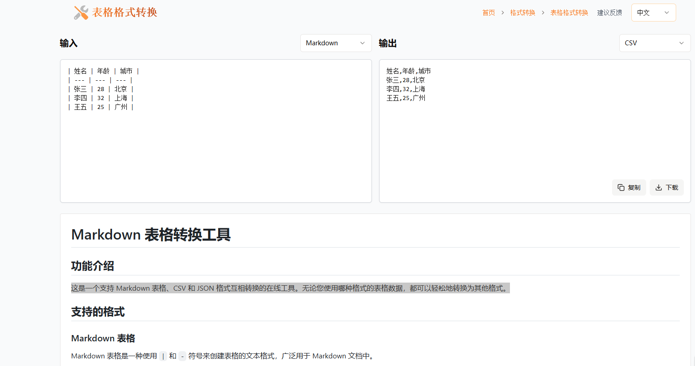Open the 建议反馈 feedback link
The image size is (695, 366).
tap(609, 13)
